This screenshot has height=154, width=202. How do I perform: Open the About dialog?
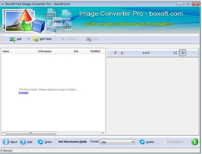click(x=10, y=142)
